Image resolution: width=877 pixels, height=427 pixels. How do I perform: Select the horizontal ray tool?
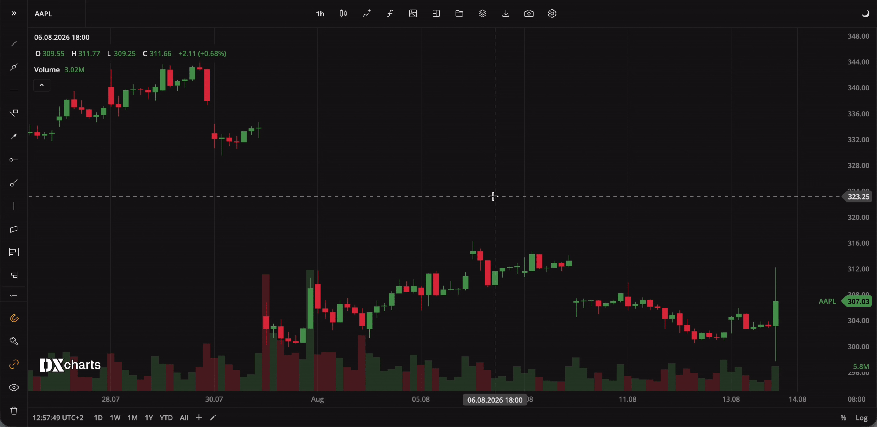point(14,160)
